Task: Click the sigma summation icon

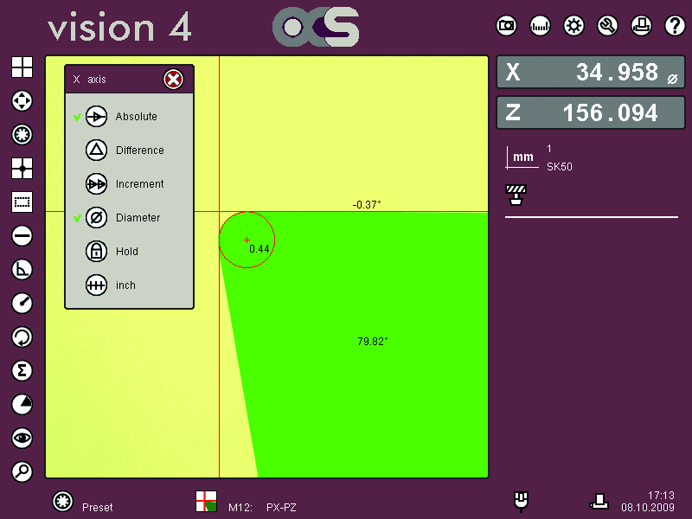Action: point(22,370)
